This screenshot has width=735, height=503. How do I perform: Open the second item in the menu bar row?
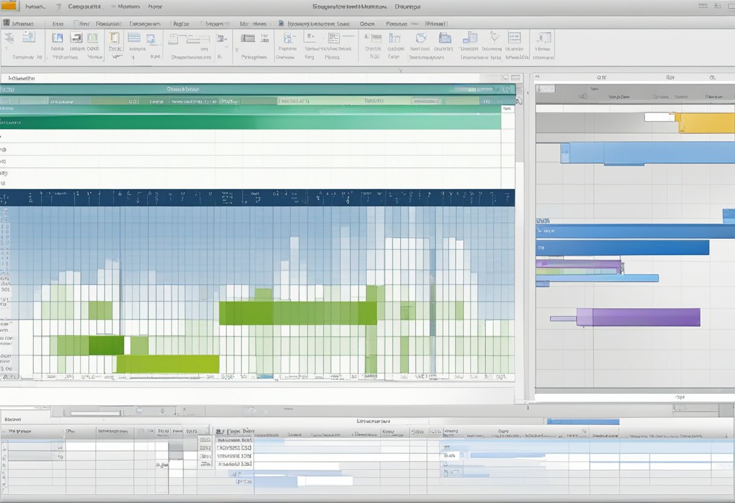(58, 24)
